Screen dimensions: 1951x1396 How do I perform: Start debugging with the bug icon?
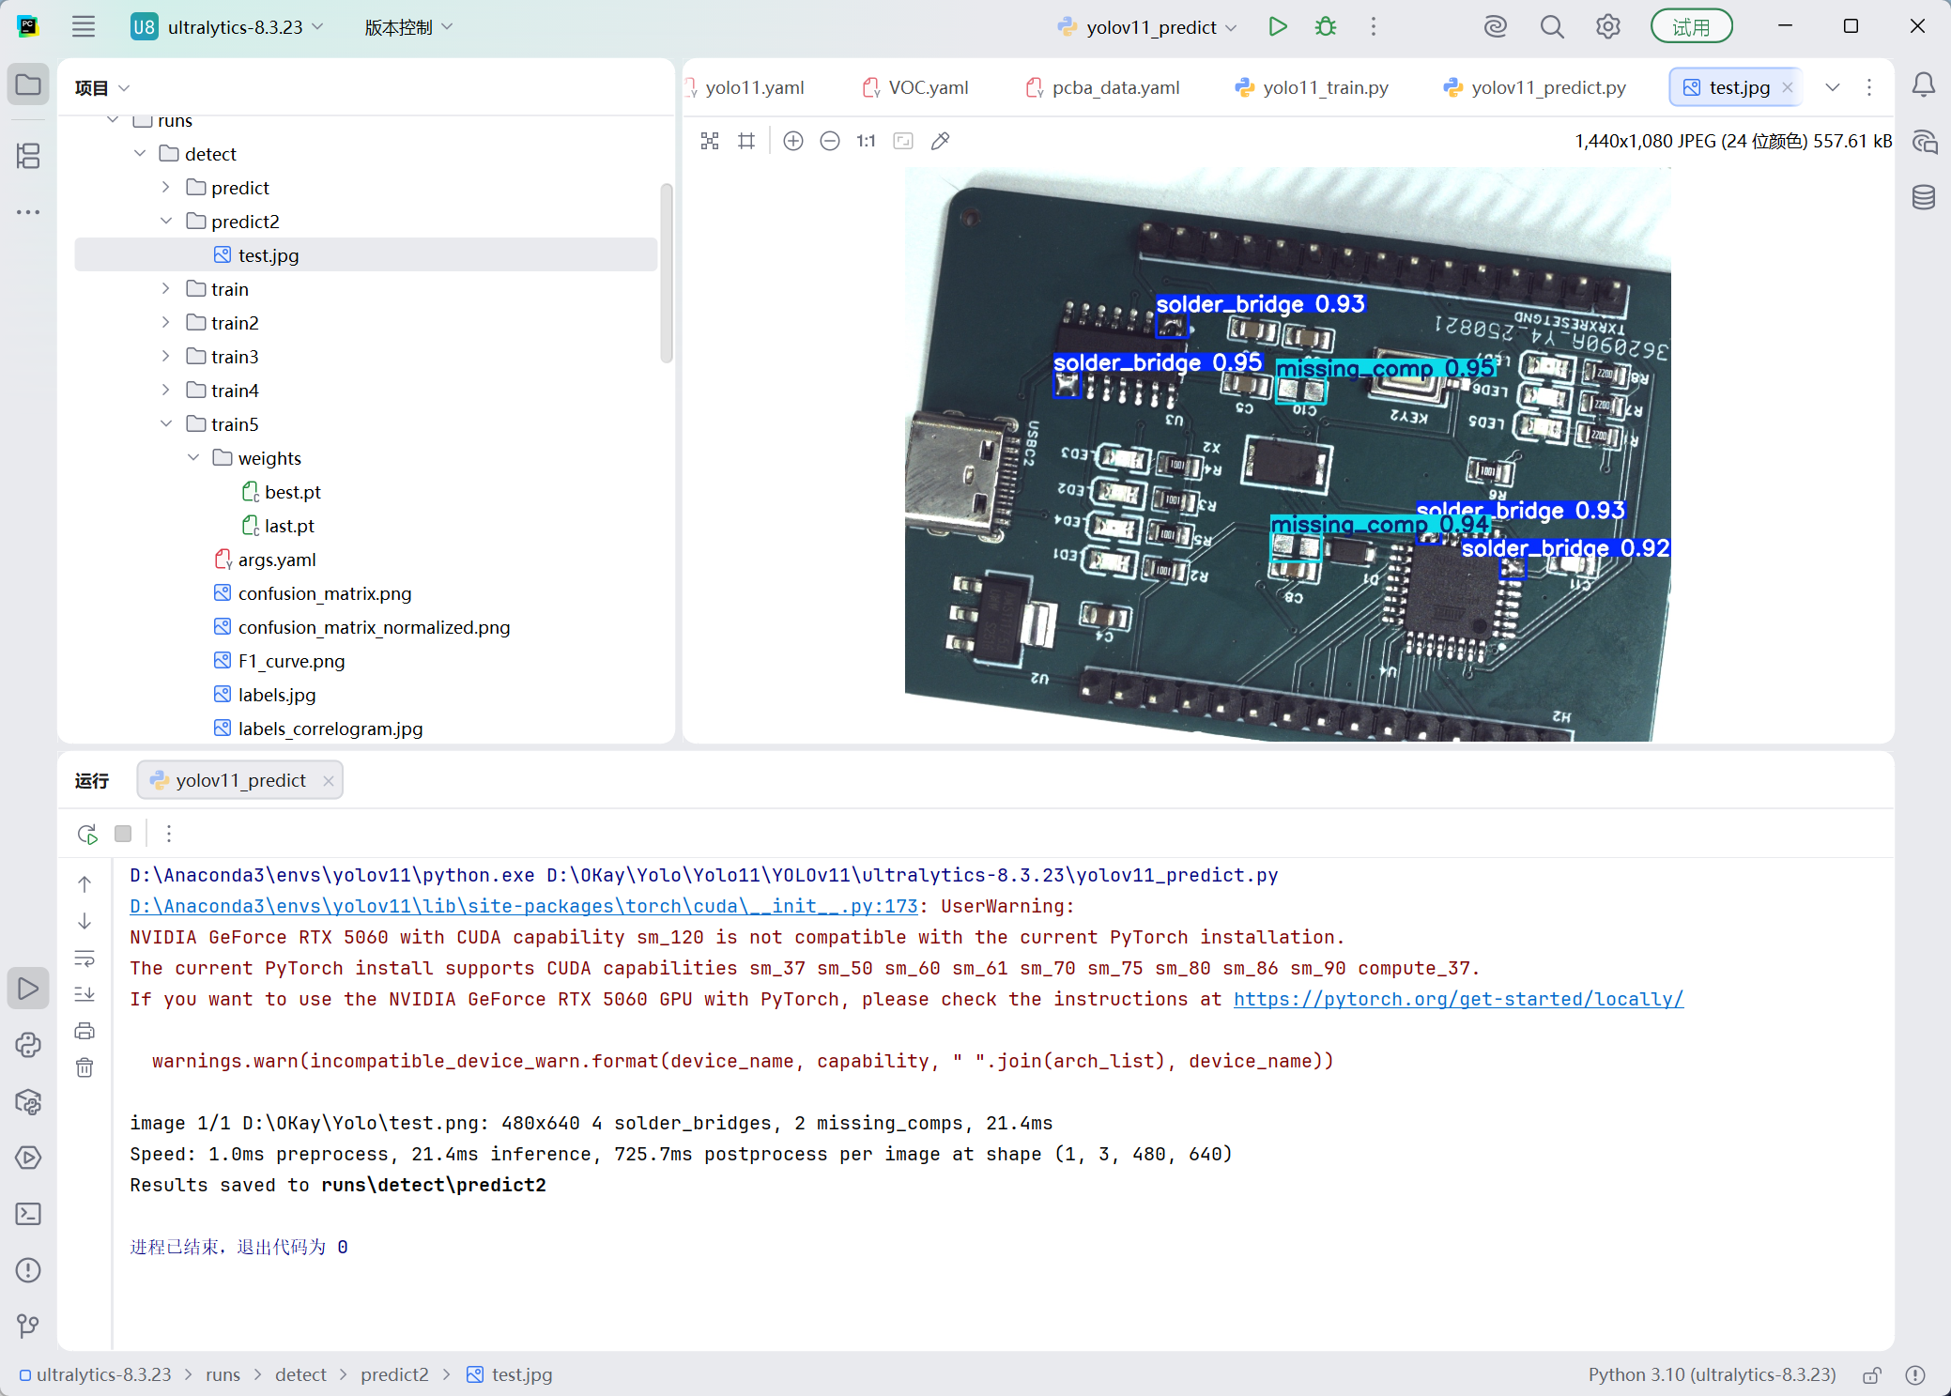[1326, 26]
